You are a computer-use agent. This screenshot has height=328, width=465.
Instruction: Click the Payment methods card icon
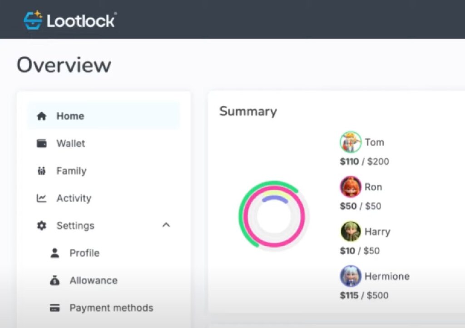[x=55, y=308]
